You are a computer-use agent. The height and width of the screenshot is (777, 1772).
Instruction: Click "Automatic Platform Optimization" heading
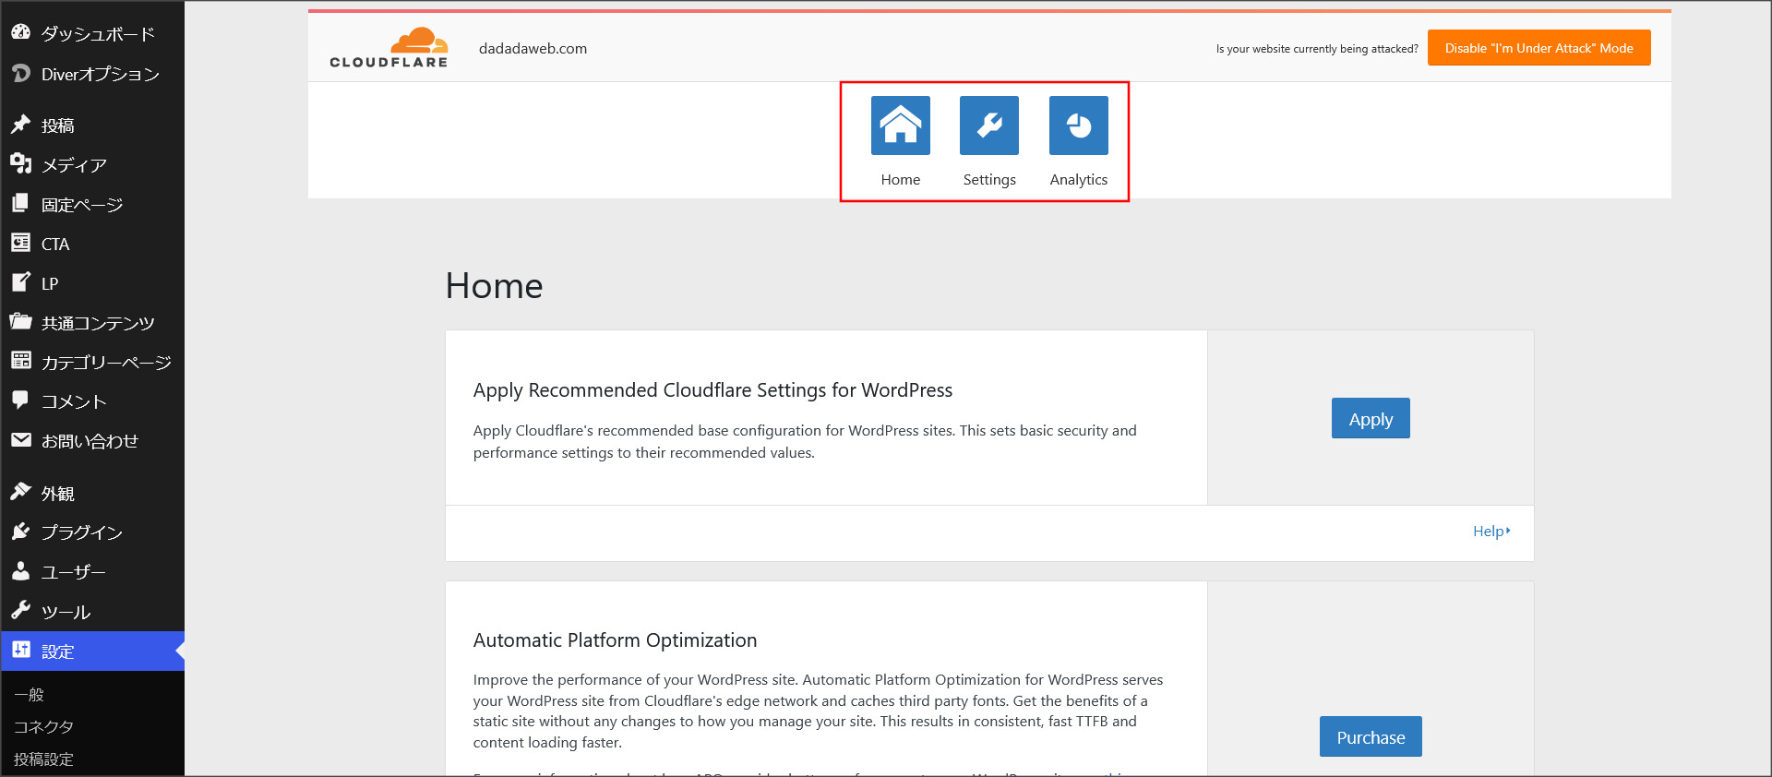[615, 640]
